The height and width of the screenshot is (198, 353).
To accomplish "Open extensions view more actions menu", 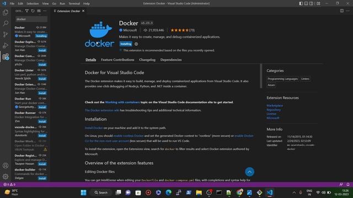I will [x=45, y=11].
